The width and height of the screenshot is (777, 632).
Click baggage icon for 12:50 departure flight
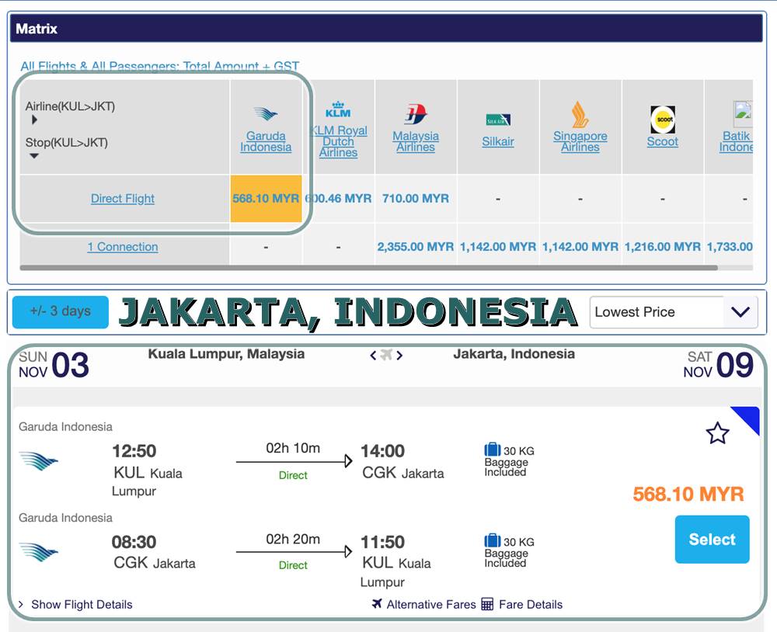(492, 450)
